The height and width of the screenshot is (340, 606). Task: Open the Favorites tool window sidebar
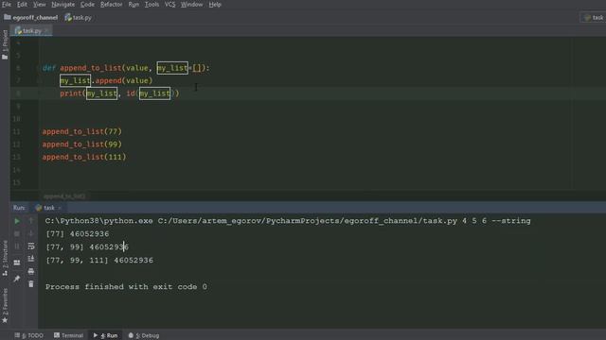pyautogui.click(x=5, y=306)
